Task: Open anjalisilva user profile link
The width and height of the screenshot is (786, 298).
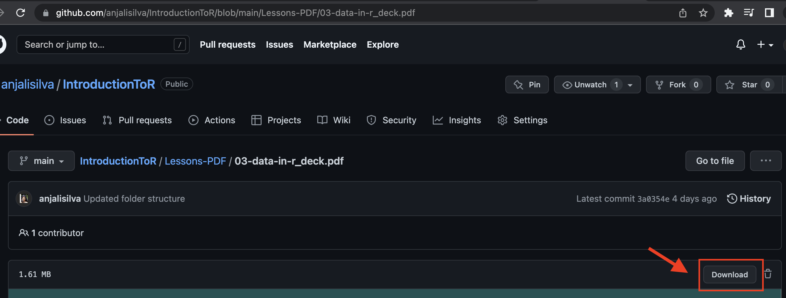Action: point(27,85)
